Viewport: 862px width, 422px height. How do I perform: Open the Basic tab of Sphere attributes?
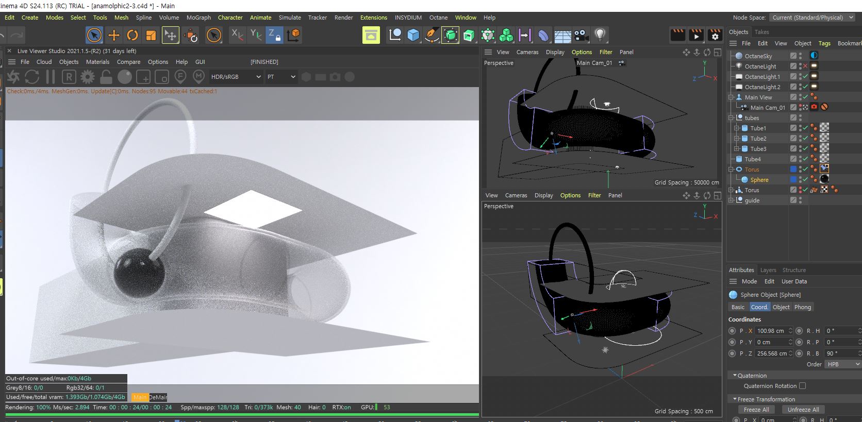click(738, 307)
